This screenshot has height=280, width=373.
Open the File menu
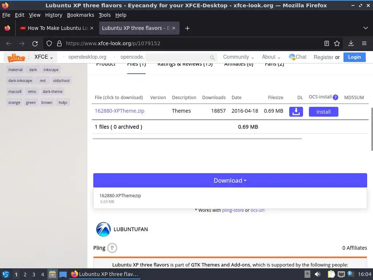(6, 15)
